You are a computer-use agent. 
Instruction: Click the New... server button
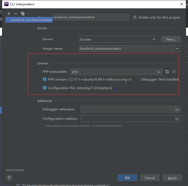171,39
